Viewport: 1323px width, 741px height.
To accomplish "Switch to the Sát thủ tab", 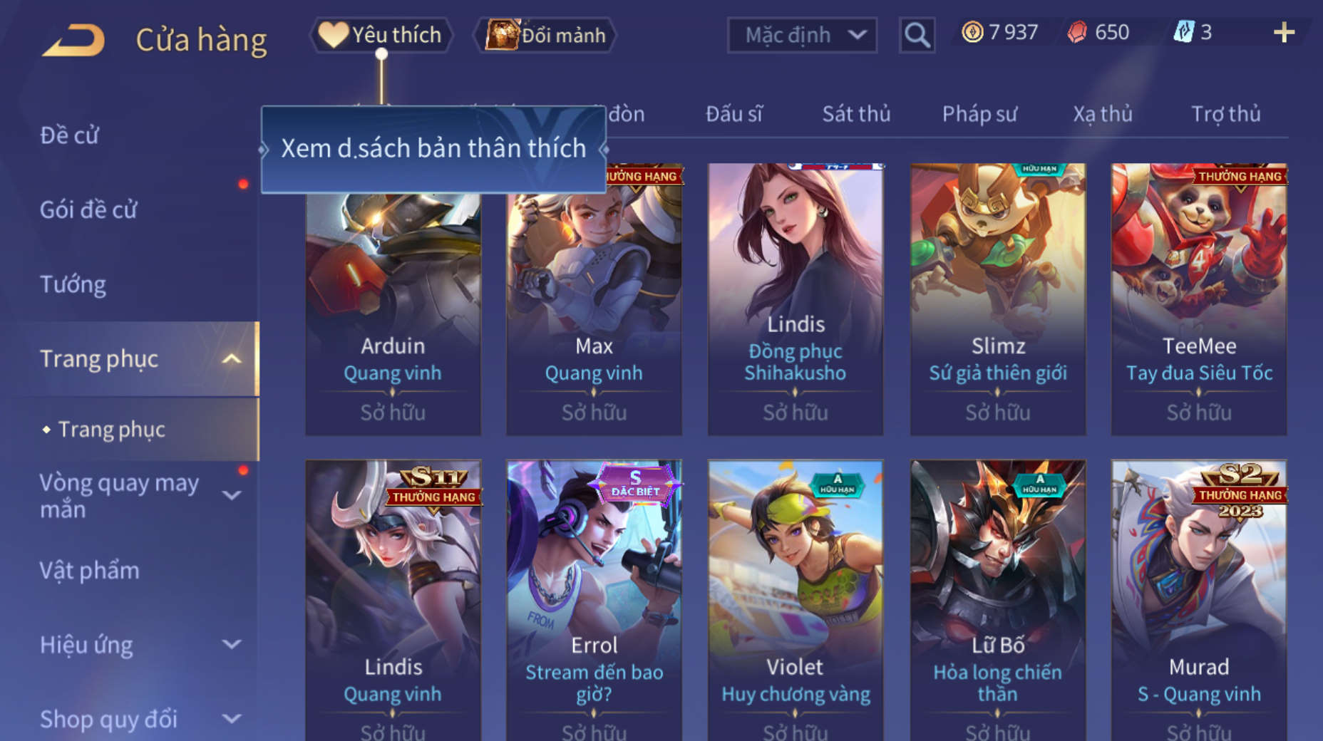I will pyautogui.click(x=856, y=114).
